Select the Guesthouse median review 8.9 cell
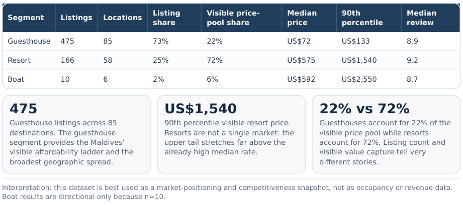The height and width of the screenshot is (205, 463). click(412, 41)
